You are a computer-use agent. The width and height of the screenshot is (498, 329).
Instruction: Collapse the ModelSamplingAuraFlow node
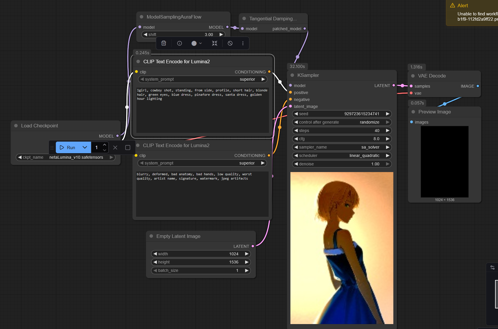[x=142, y=17]
